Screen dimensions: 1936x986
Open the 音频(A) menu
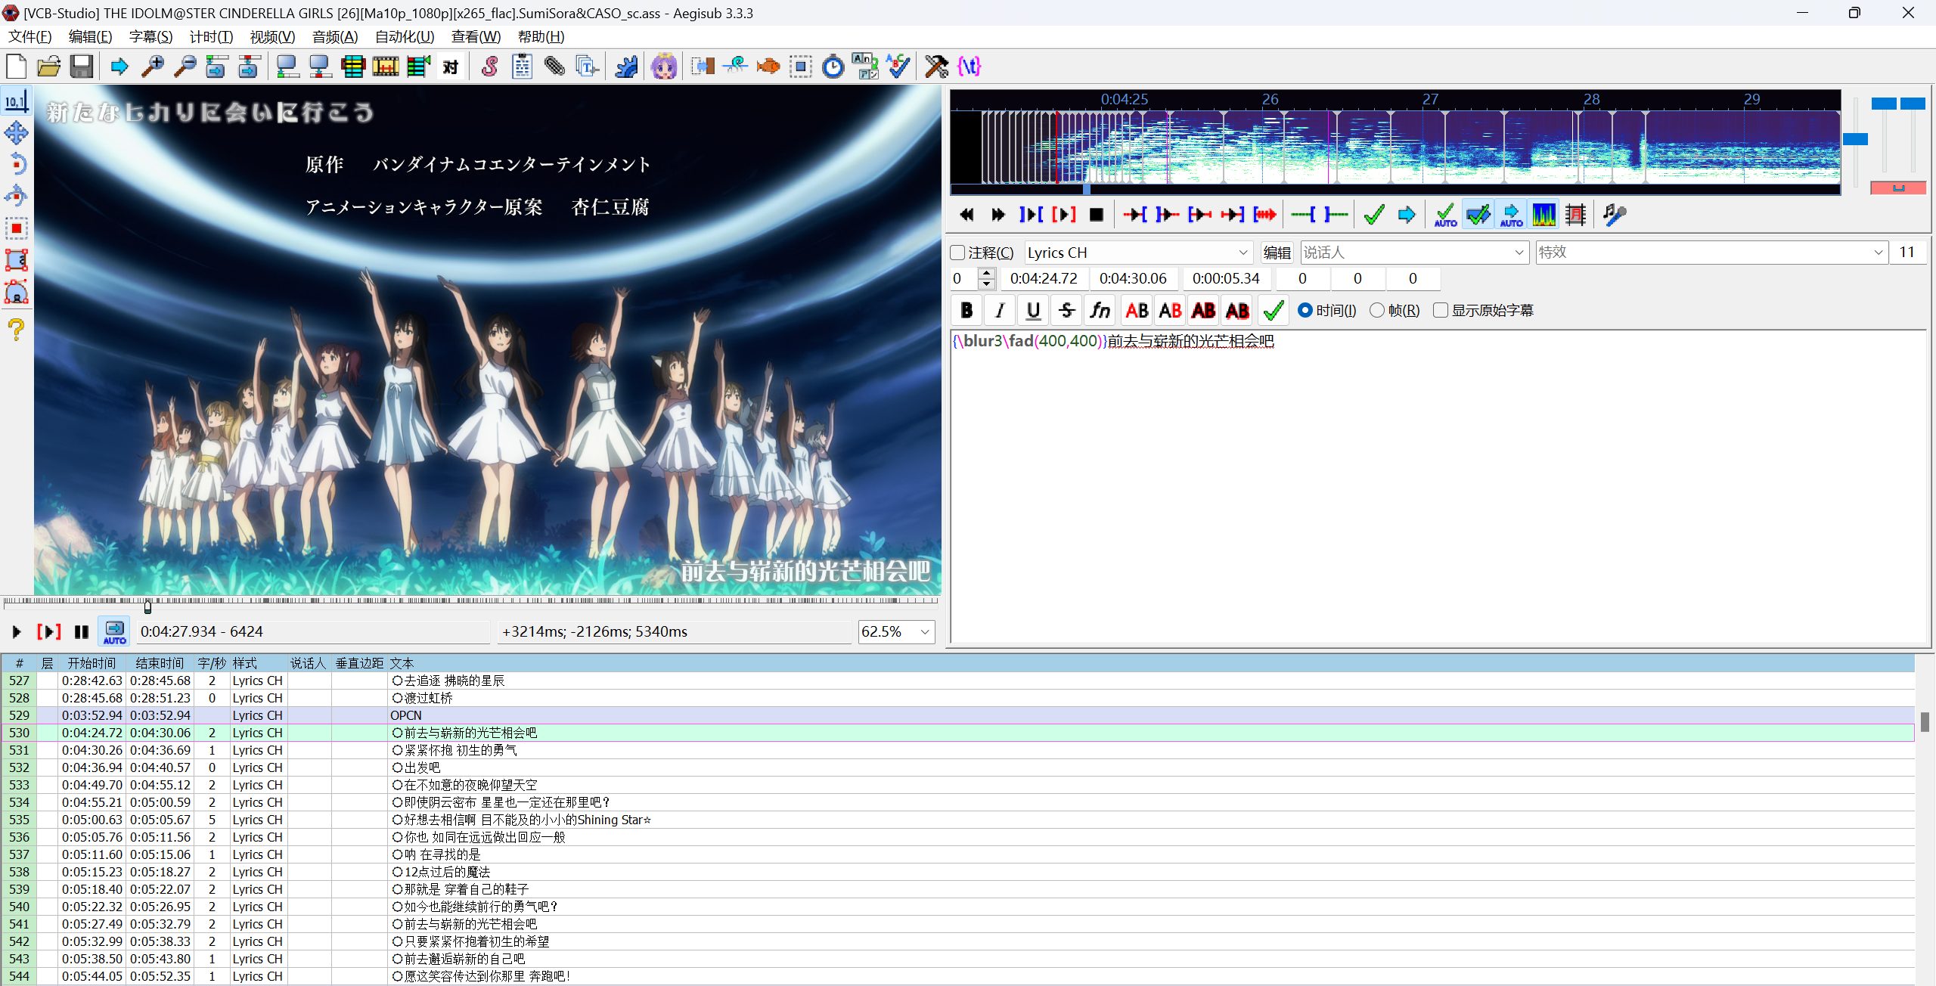[x=335, y=37]
